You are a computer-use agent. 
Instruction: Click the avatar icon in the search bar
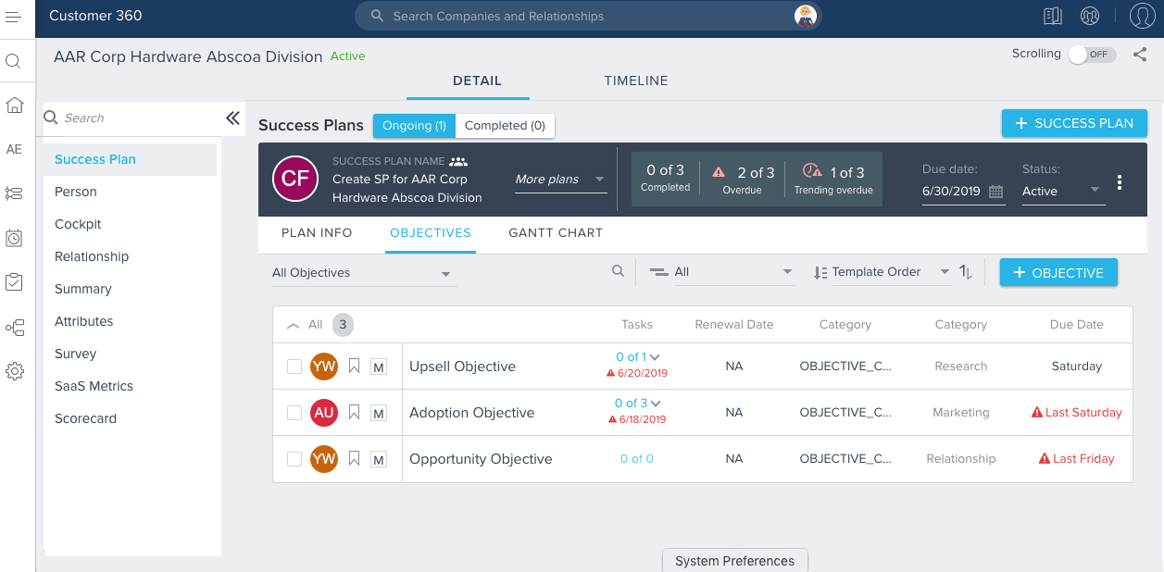click(806, 16)
